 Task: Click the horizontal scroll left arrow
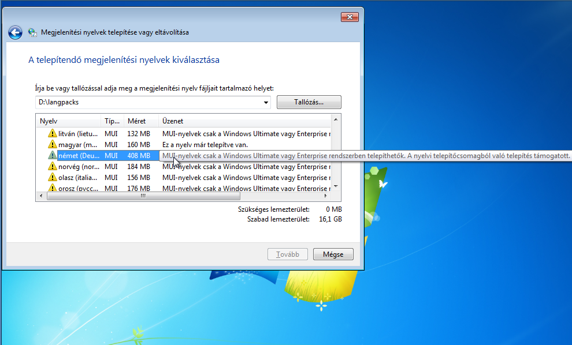[41, 196]
